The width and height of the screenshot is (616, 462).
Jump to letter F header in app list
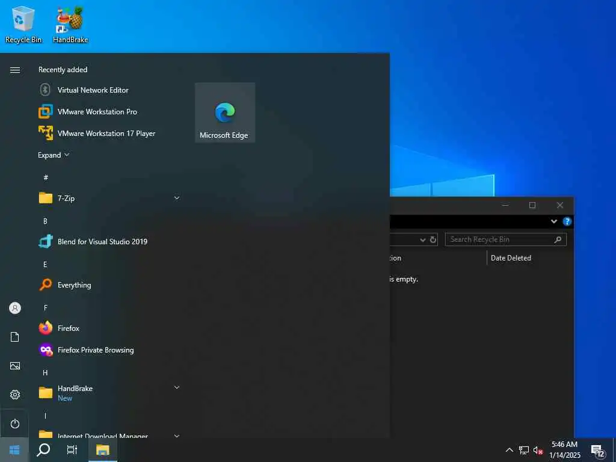tap(45, 307)
